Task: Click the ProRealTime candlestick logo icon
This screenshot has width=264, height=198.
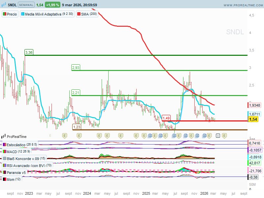Action: 3,136
